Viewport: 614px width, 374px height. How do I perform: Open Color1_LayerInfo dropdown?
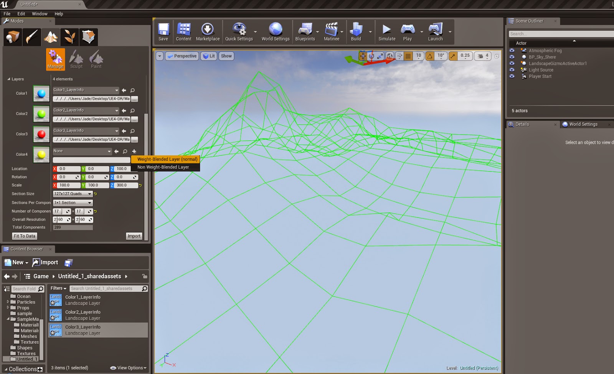click(x=86, y=90)
